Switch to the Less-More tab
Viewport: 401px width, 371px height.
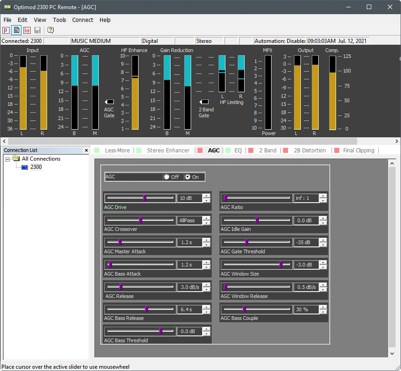(x=117, y=151)
